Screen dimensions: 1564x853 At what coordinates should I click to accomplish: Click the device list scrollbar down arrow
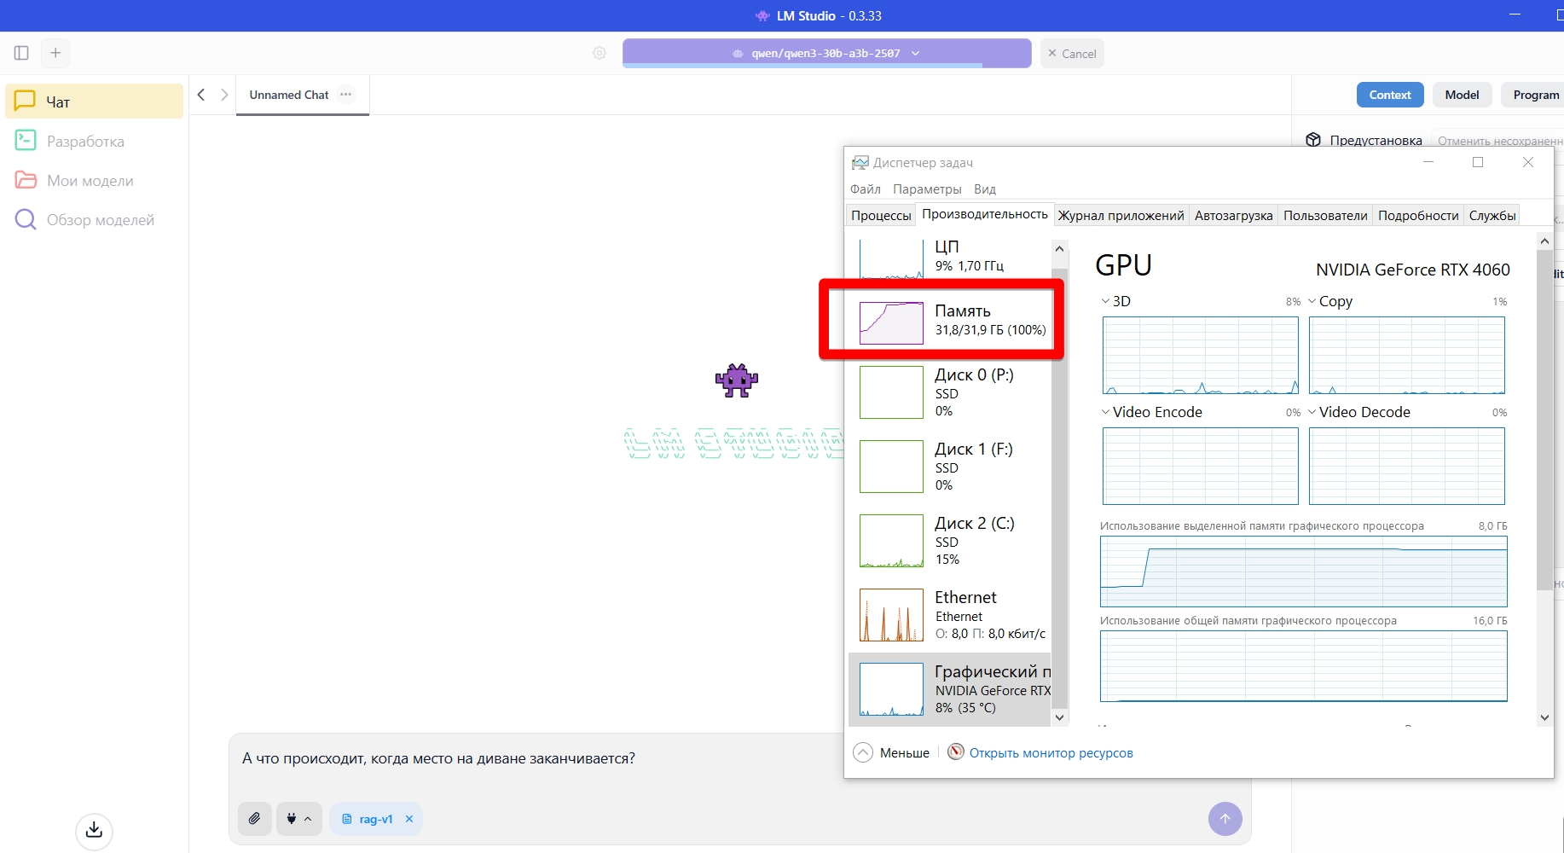click(x=1060, y=717)
